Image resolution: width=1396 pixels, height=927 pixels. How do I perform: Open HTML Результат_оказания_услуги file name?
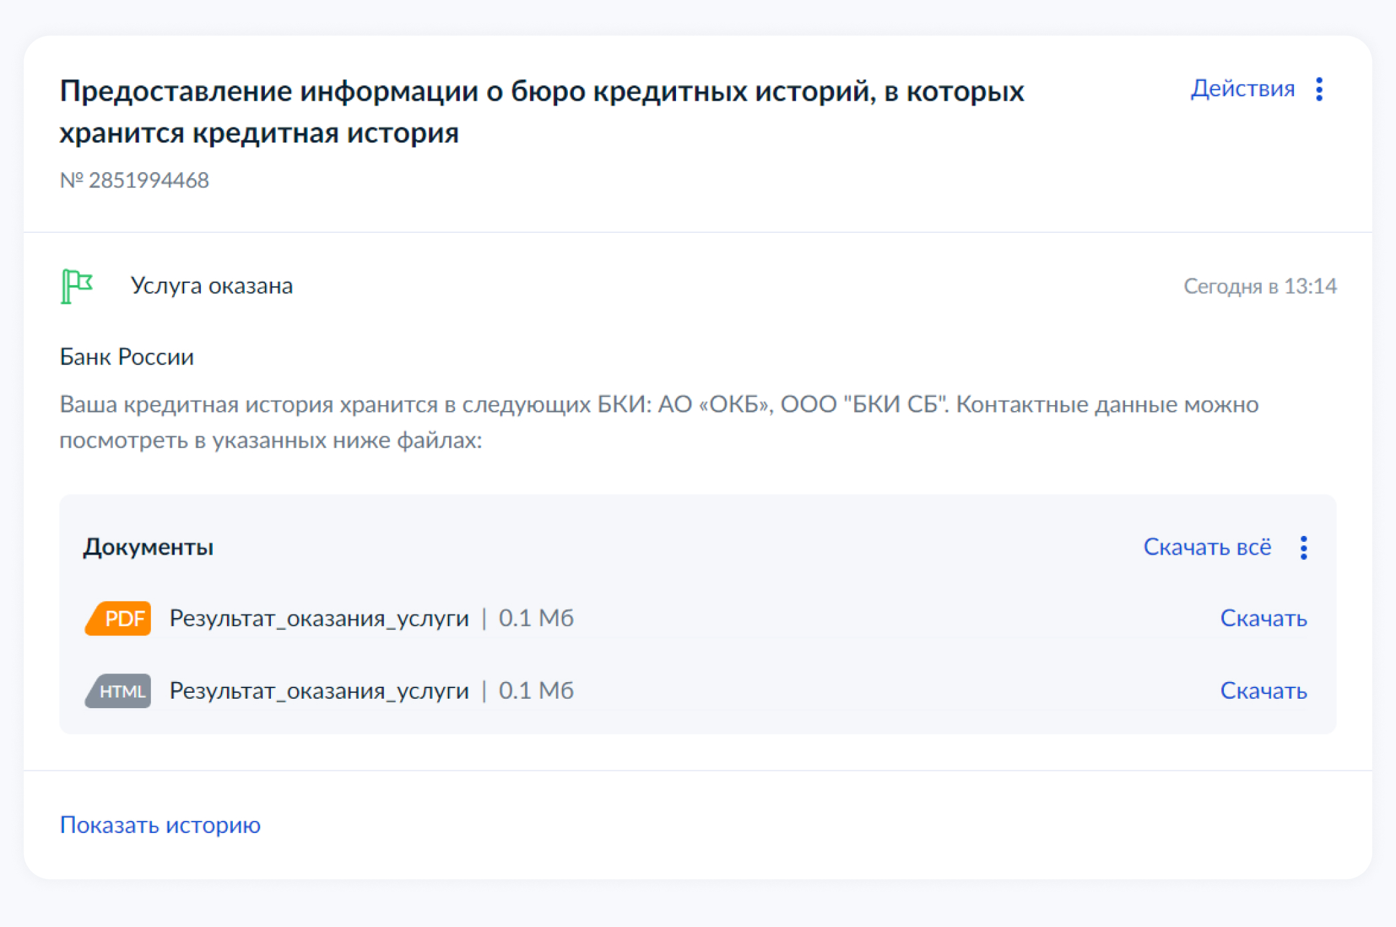[x=319, y=691]
